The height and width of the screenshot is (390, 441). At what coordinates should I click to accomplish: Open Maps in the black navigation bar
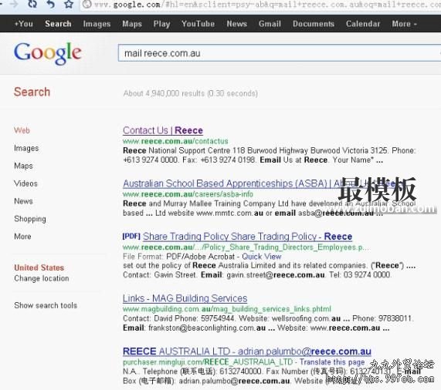132,24
